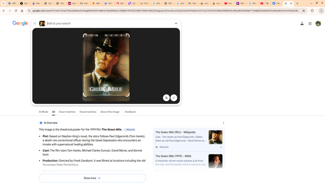View site information icon in address bar

point(29,10)
